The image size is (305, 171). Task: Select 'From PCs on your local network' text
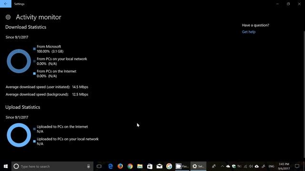pyautogui.click(x=62, y=59)
